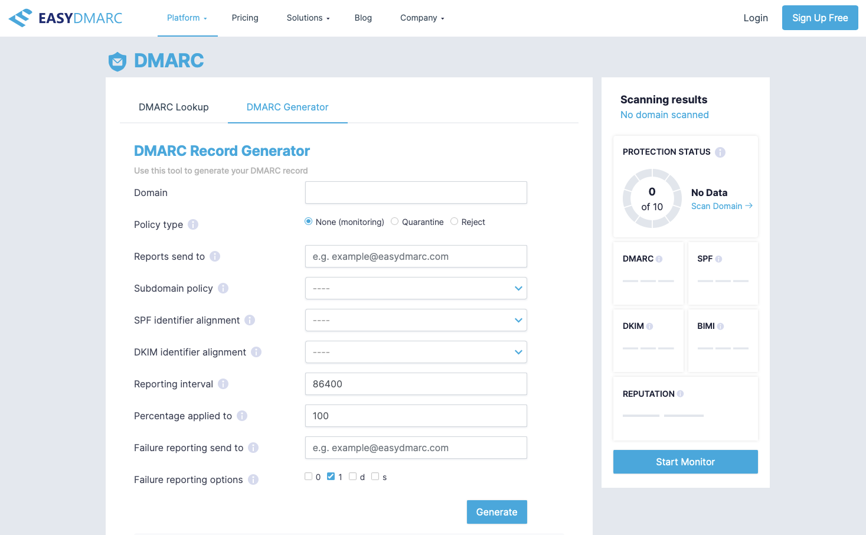866x535 pixels.
Task: Click the DMARC shield icon above the page title
Action: [117, 61]
